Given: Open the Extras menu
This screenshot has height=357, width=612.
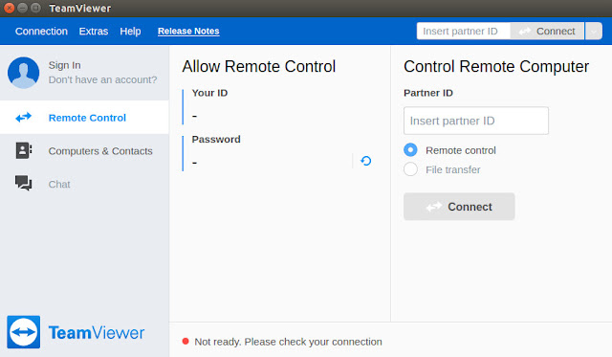Looking at the screenshot, I should [x=94, y=32].
